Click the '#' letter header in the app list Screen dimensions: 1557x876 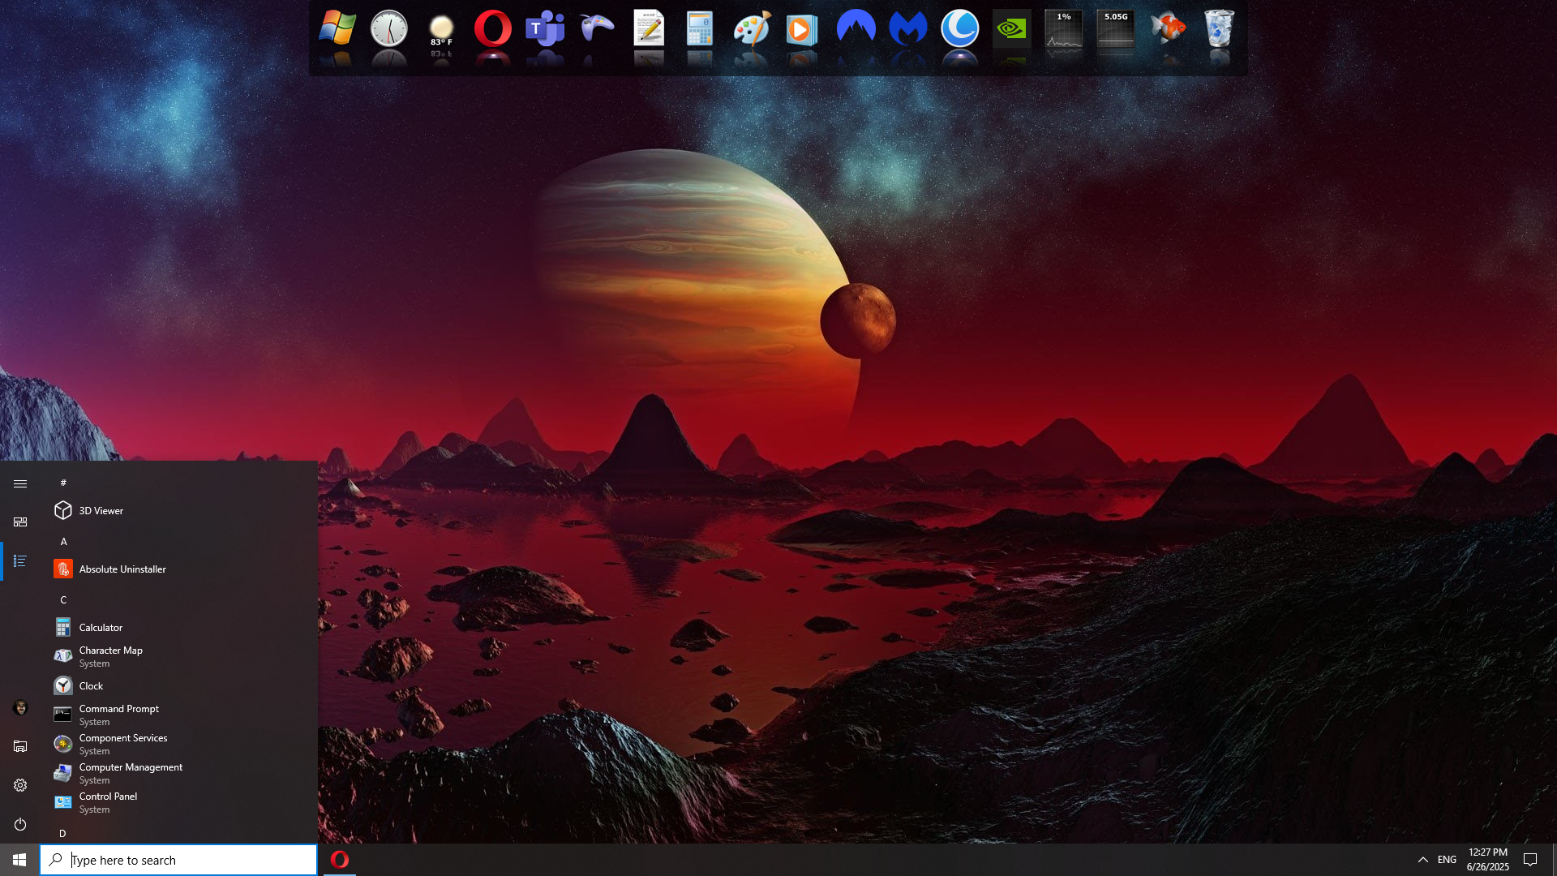point(63,483)
